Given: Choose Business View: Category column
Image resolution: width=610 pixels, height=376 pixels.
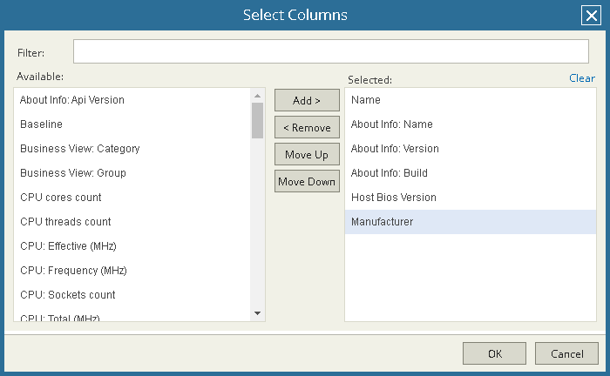Looking at the screenshot, I should point(80,149).
